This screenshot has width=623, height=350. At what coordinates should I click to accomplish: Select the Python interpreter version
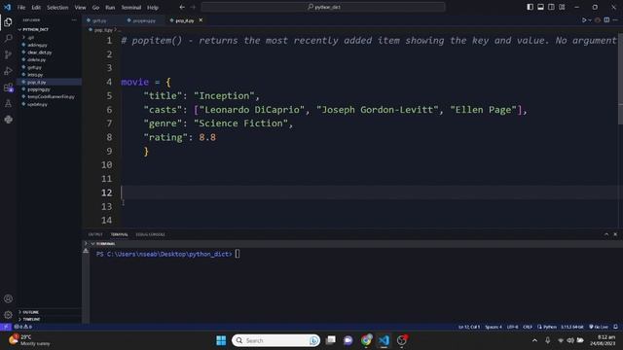pyautogui.click(x=572, y=327)
